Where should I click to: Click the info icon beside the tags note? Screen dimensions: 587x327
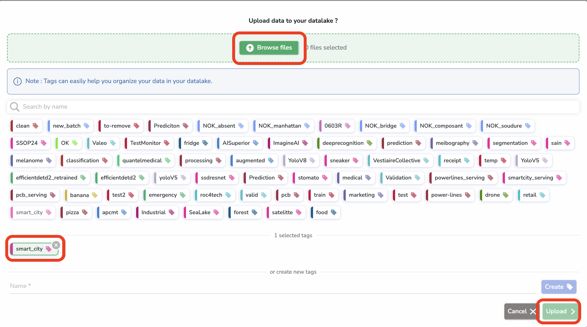click(x=17, y=81)
